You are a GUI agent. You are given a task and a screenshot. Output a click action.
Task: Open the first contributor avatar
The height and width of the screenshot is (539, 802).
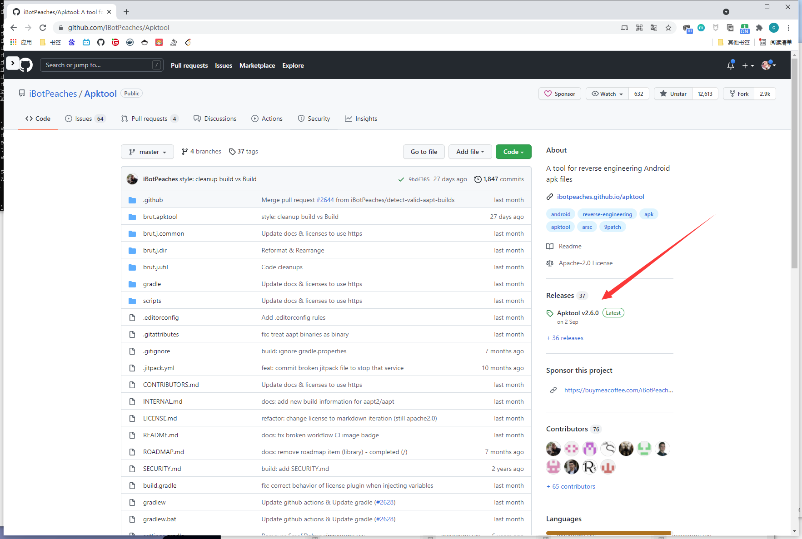pos(553,449)
